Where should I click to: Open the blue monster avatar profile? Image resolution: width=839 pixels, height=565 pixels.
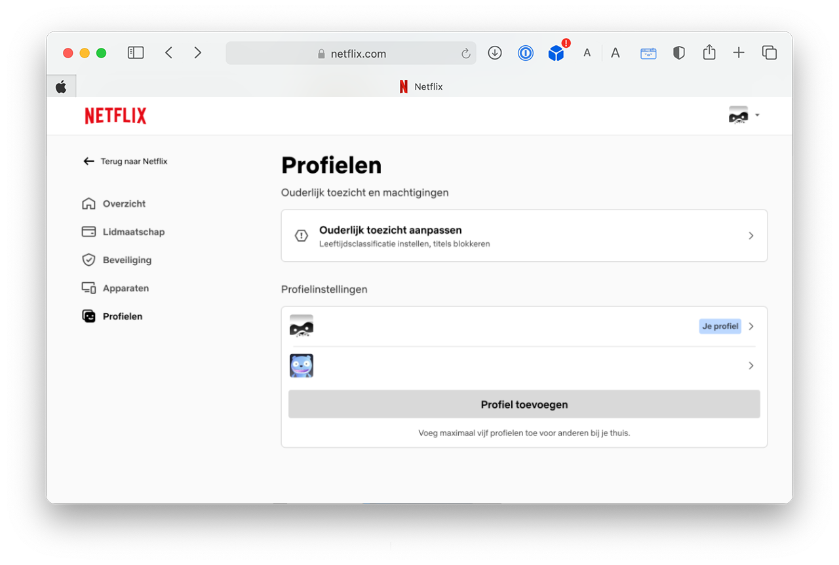pos(524,365)
